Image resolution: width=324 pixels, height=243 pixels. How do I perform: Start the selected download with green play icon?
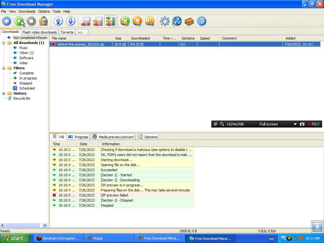pyautogui.click(x=19, y=21)
